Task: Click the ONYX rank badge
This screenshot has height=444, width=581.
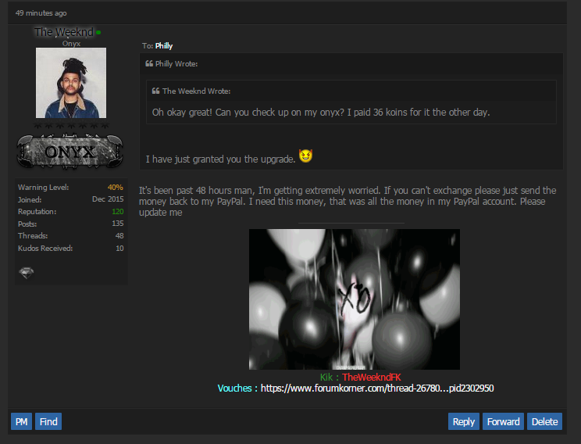Action: click(70, 152)
